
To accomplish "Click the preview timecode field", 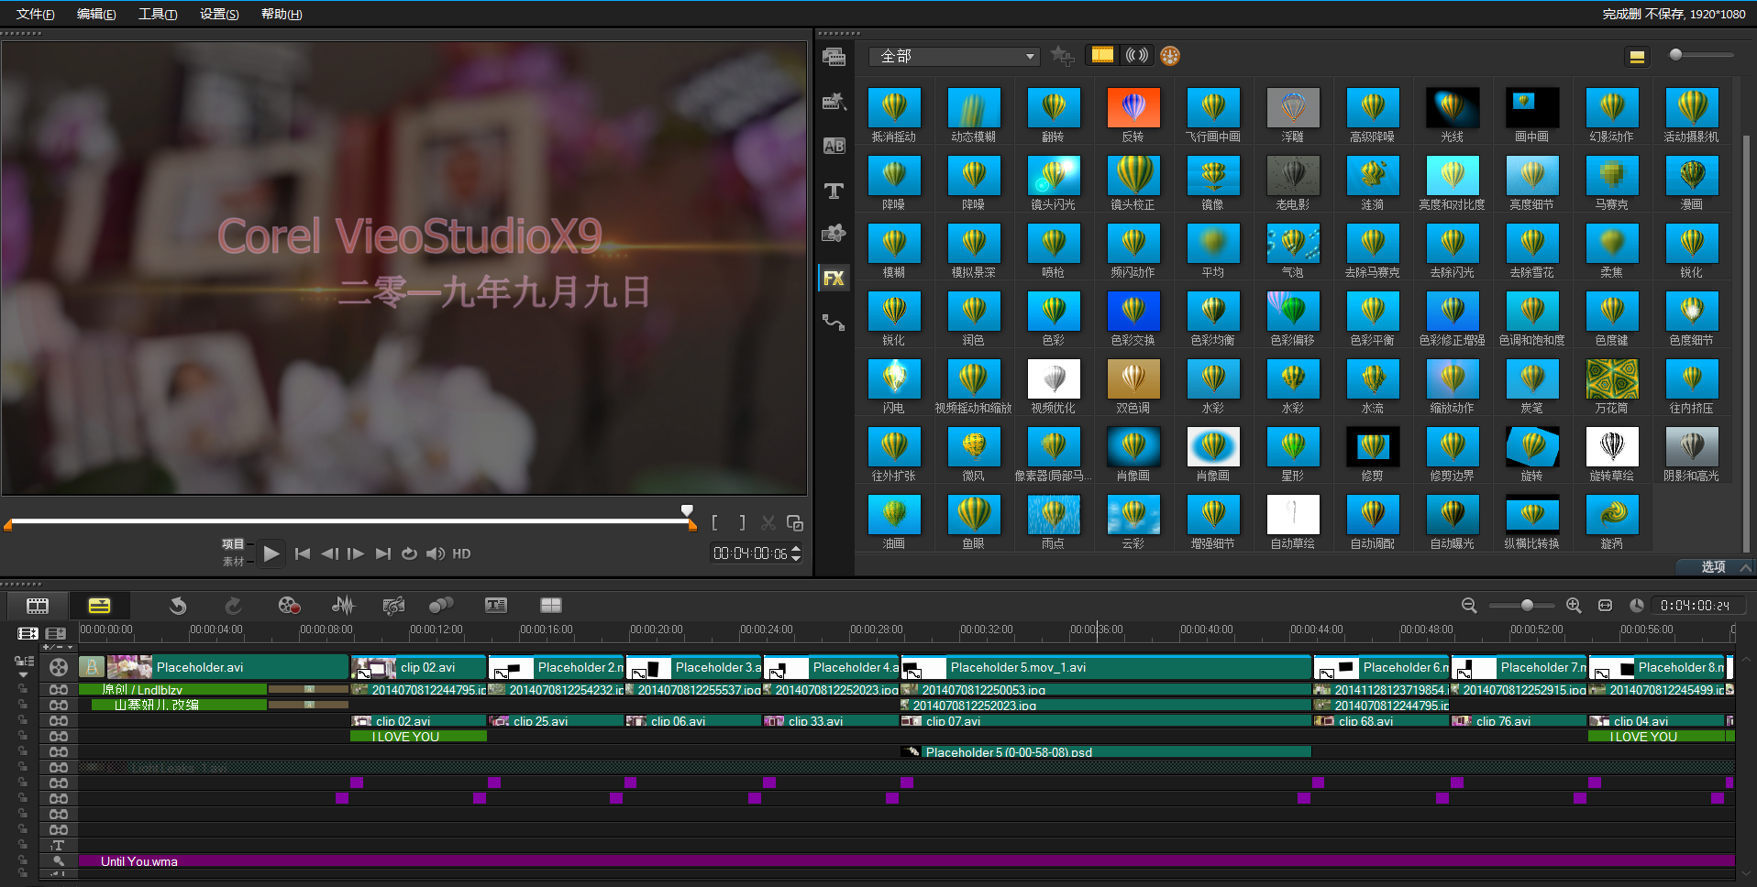I will [x=750, y=553].
